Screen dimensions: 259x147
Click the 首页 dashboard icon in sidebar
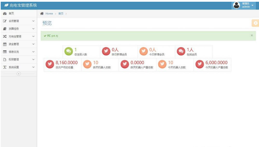[5, 13]
